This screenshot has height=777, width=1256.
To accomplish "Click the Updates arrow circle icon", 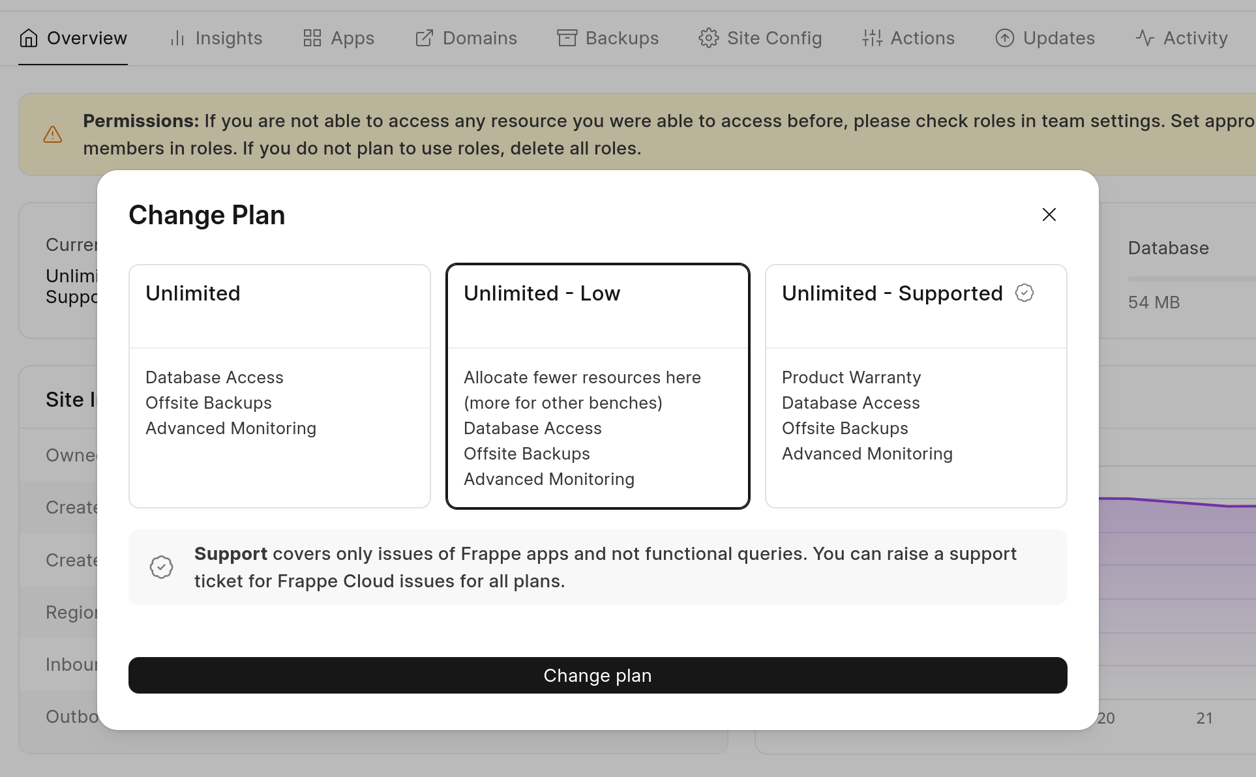I will tap(1005, 38).
